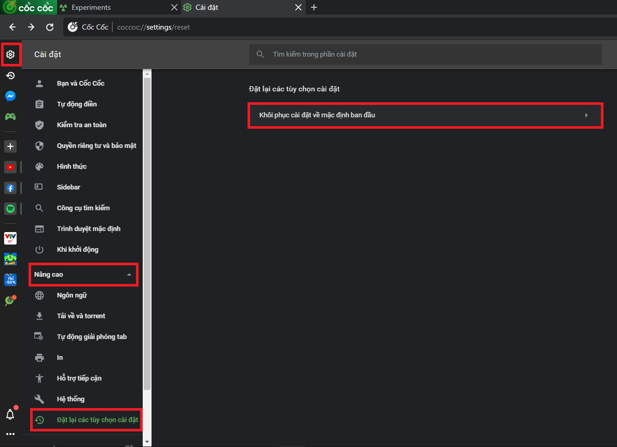The width and height of the screenshot is (617, 447).
Task: Click the Cốc Cốc logo button
Action: [x=29, y=7]
